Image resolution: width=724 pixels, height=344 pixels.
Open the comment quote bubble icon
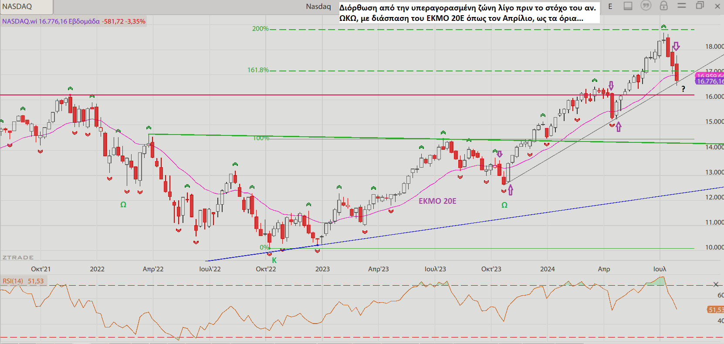[646, 6]
